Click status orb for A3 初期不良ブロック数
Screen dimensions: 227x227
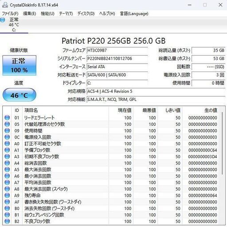coord(7,156)
